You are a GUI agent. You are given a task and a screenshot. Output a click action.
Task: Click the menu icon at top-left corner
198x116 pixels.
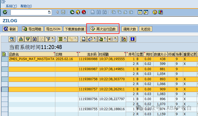coord(3,2)
